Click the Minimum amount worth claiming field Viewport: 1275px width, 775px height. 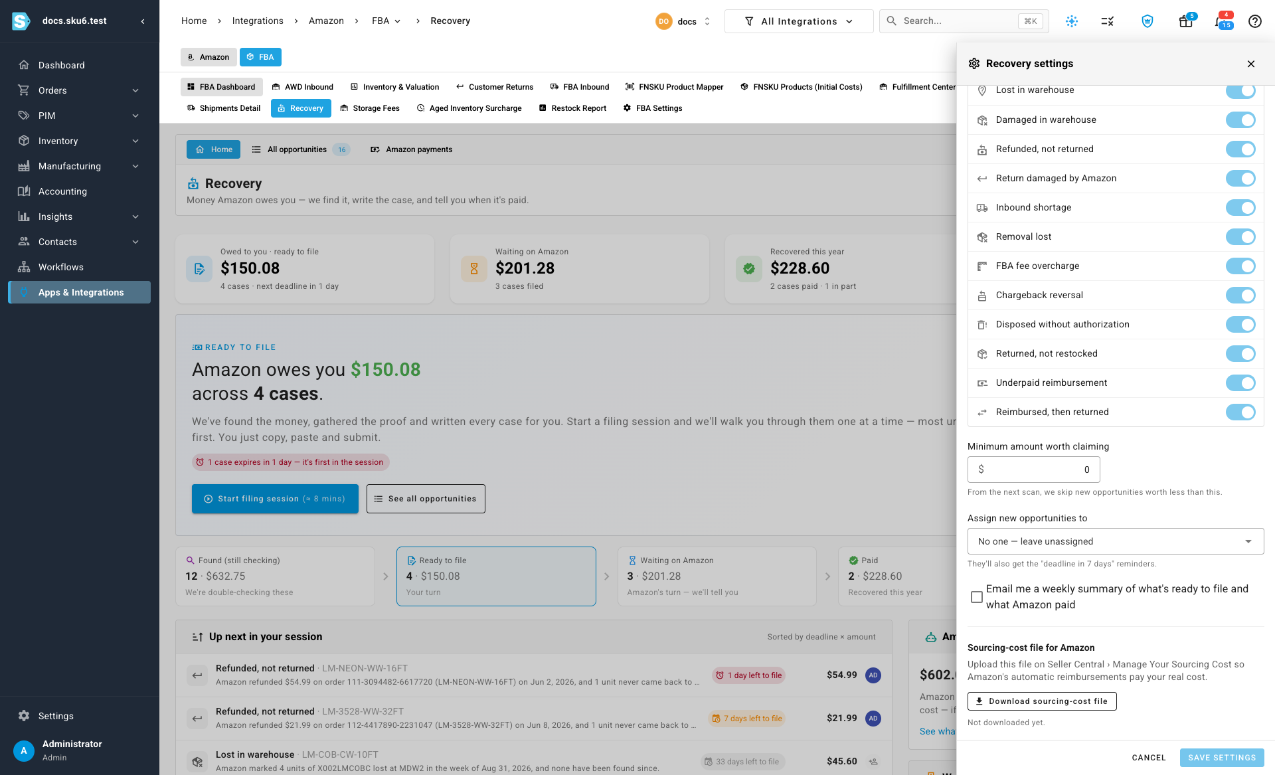[x=1034, y=470]
